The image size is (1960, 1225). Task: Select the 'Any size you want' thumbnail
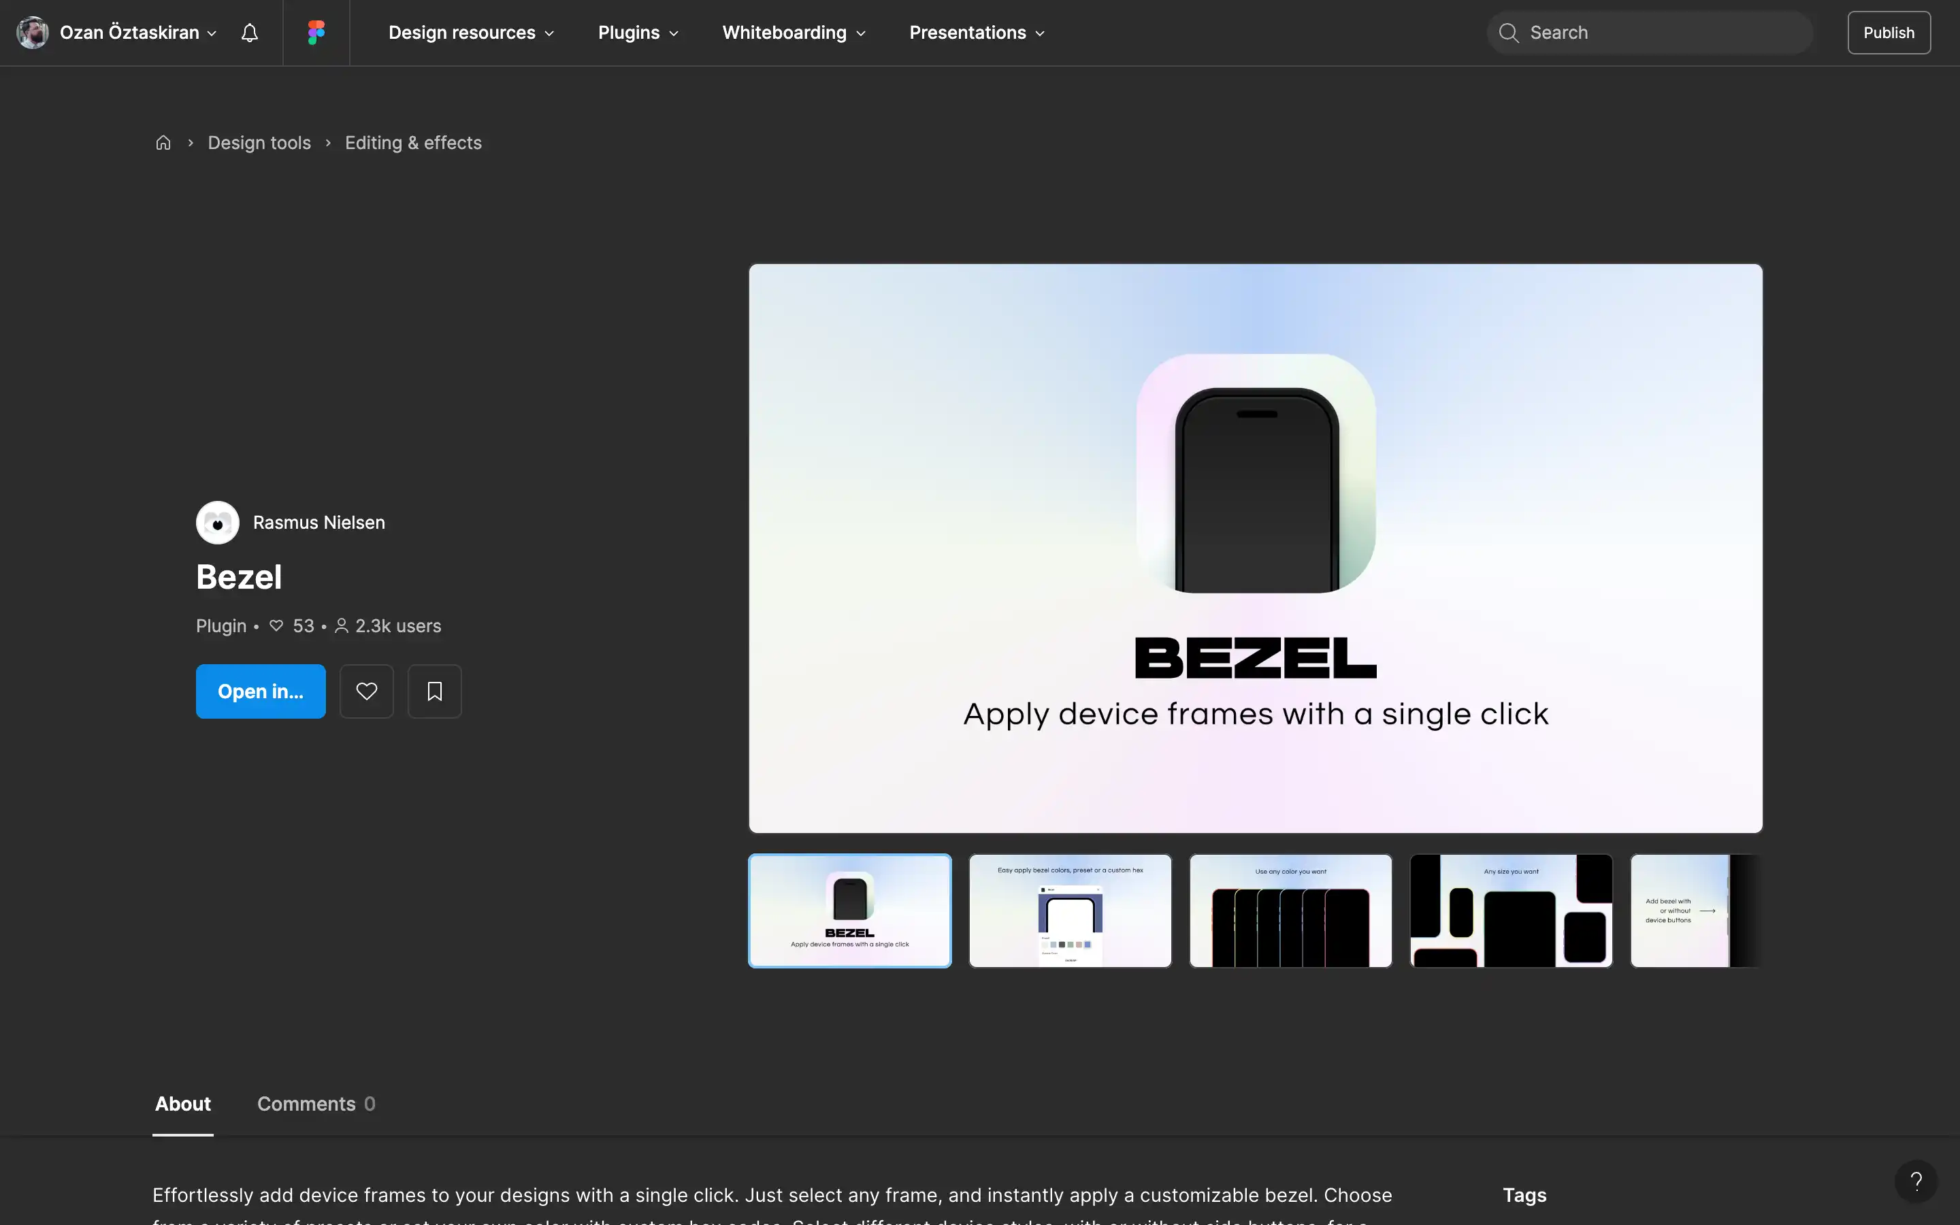1511,911
